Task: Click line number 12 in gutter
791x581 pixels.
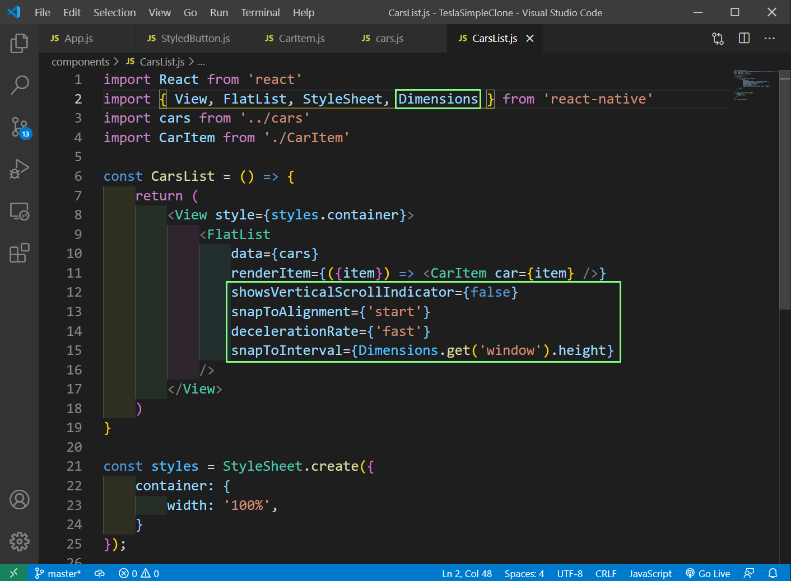Action: pos(74,292)
